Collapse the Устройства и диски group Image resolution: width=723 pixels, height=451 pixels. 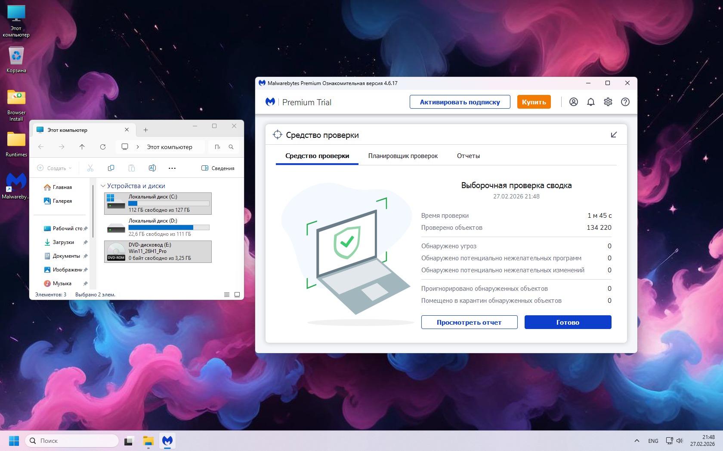click(x=103, y=186)
